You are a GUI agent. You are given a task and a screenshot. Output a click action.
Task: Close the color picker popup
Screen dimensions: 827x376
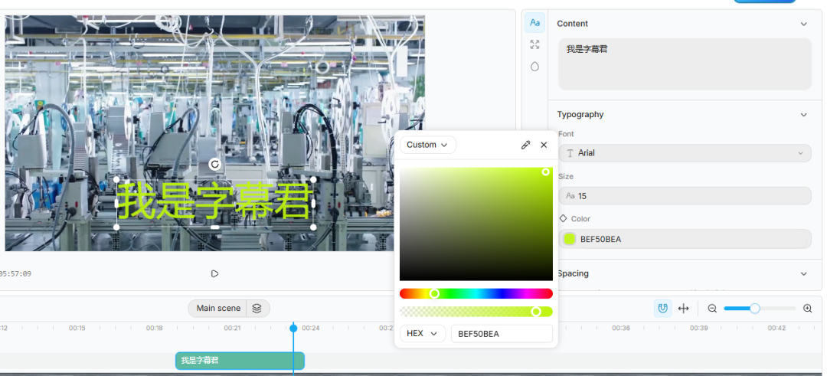tap(544, 145)
